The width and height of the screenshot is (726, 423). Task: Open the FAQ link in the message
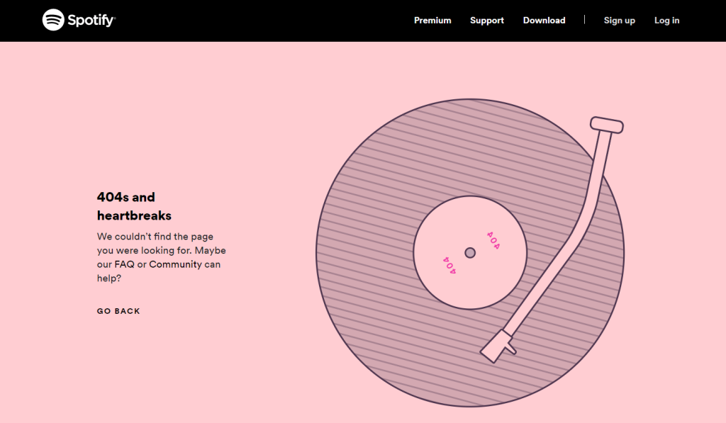point(124,264)
